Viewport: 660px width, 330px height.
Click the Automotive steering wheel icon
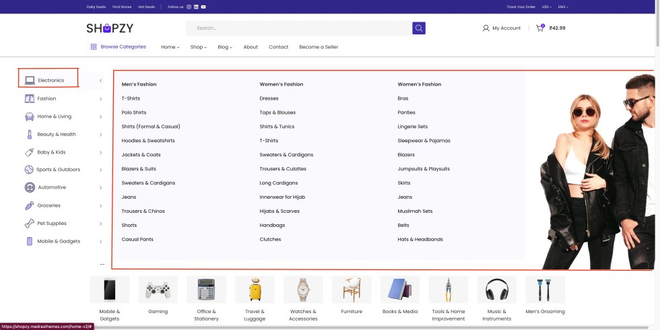tap(30, 187)
